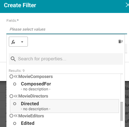
Task: Collapse MovieEditors using the double chevron
Action: coord(16,116)
